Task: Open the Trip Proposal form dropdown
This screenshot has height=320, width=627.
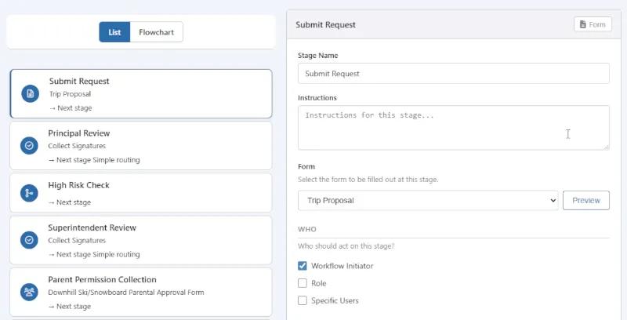Action: tap(427, 200)
